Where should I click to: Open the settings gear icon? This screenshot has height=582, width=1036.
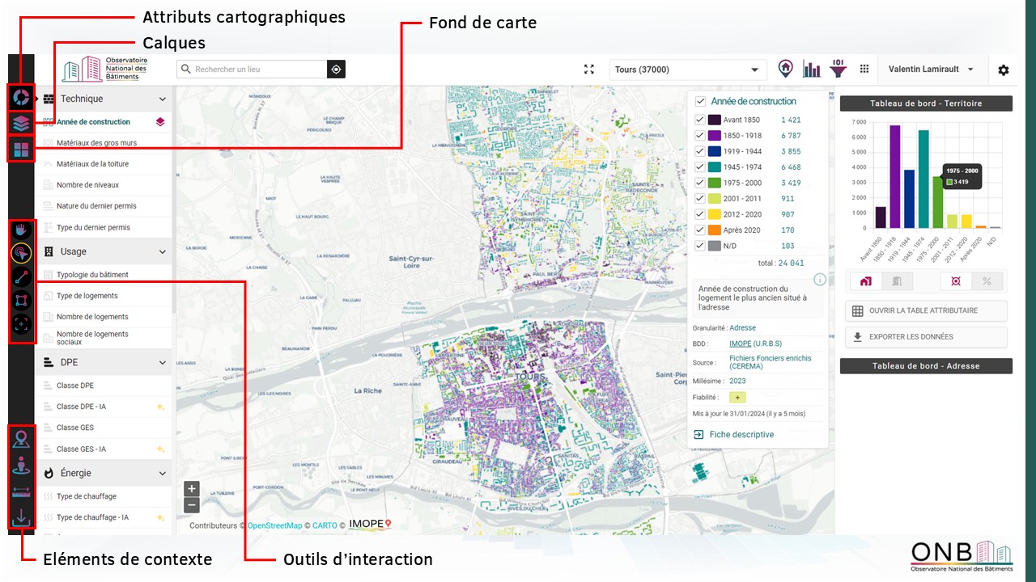(1004, 70)
